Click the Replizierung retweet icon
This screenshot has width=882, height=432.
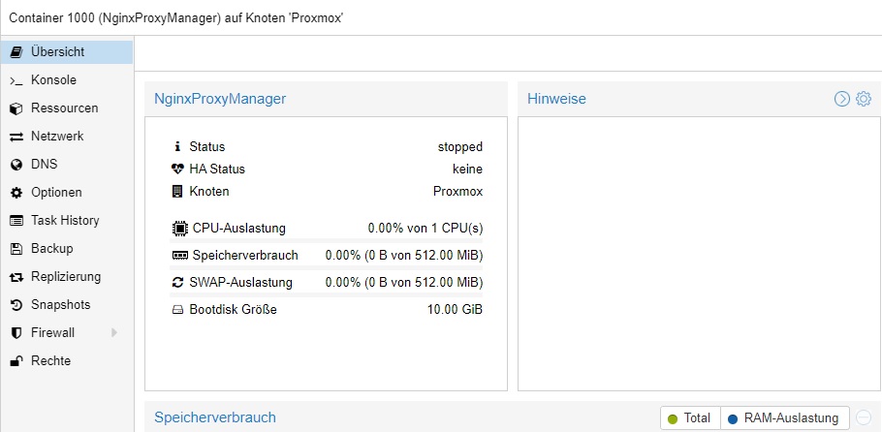16,277
